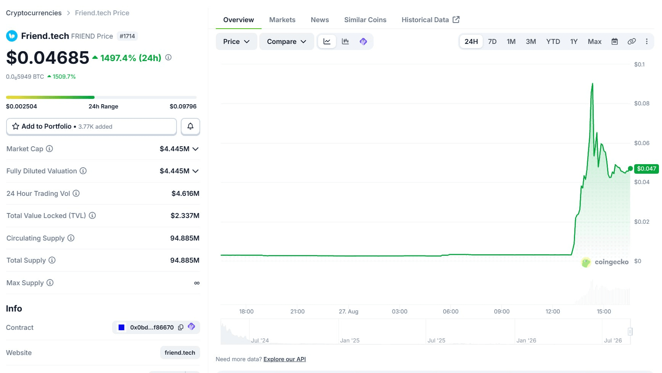662x373 pixels.
Task: Show Total Supply info icon
Action: click(52, 260)
